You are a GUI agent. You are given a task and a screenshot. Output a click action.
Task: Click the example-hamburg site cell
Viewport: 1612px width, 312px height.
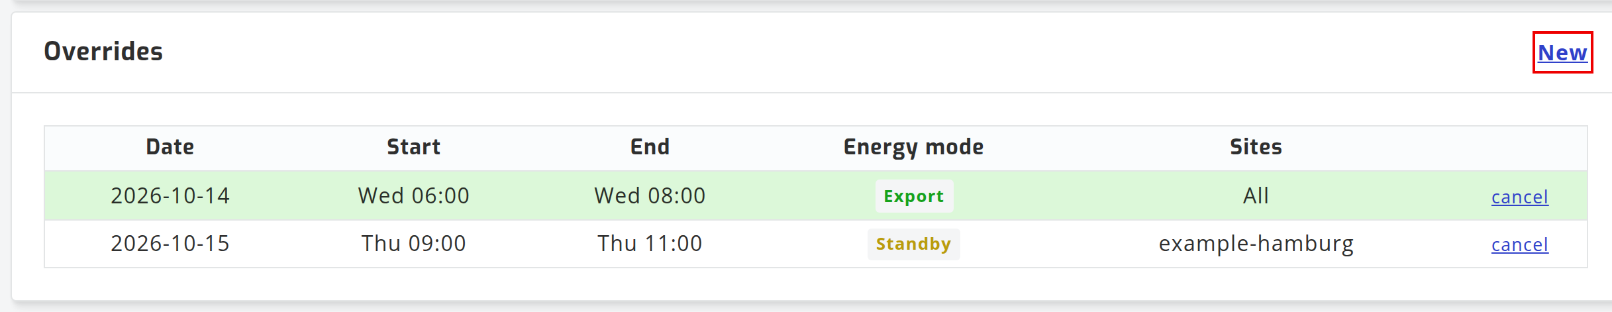point(1256,244)
